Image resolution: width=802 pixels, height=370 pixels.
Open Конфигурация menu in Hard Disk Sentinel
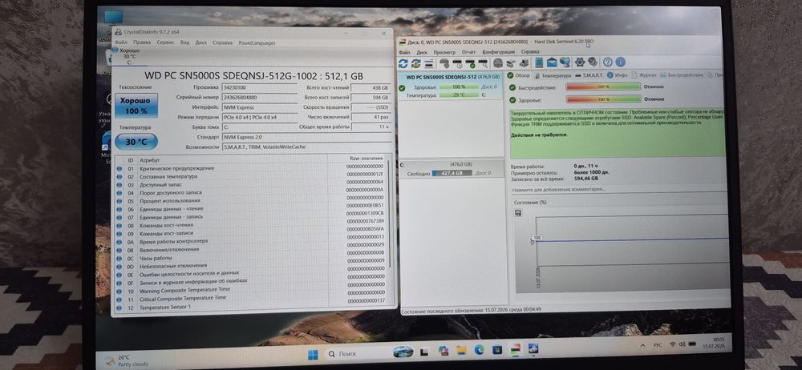click(498, 52)
